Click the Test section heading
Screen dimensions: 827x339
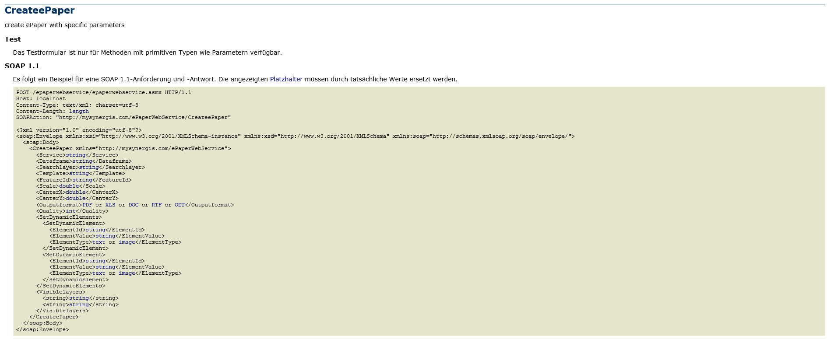(13, 39)
